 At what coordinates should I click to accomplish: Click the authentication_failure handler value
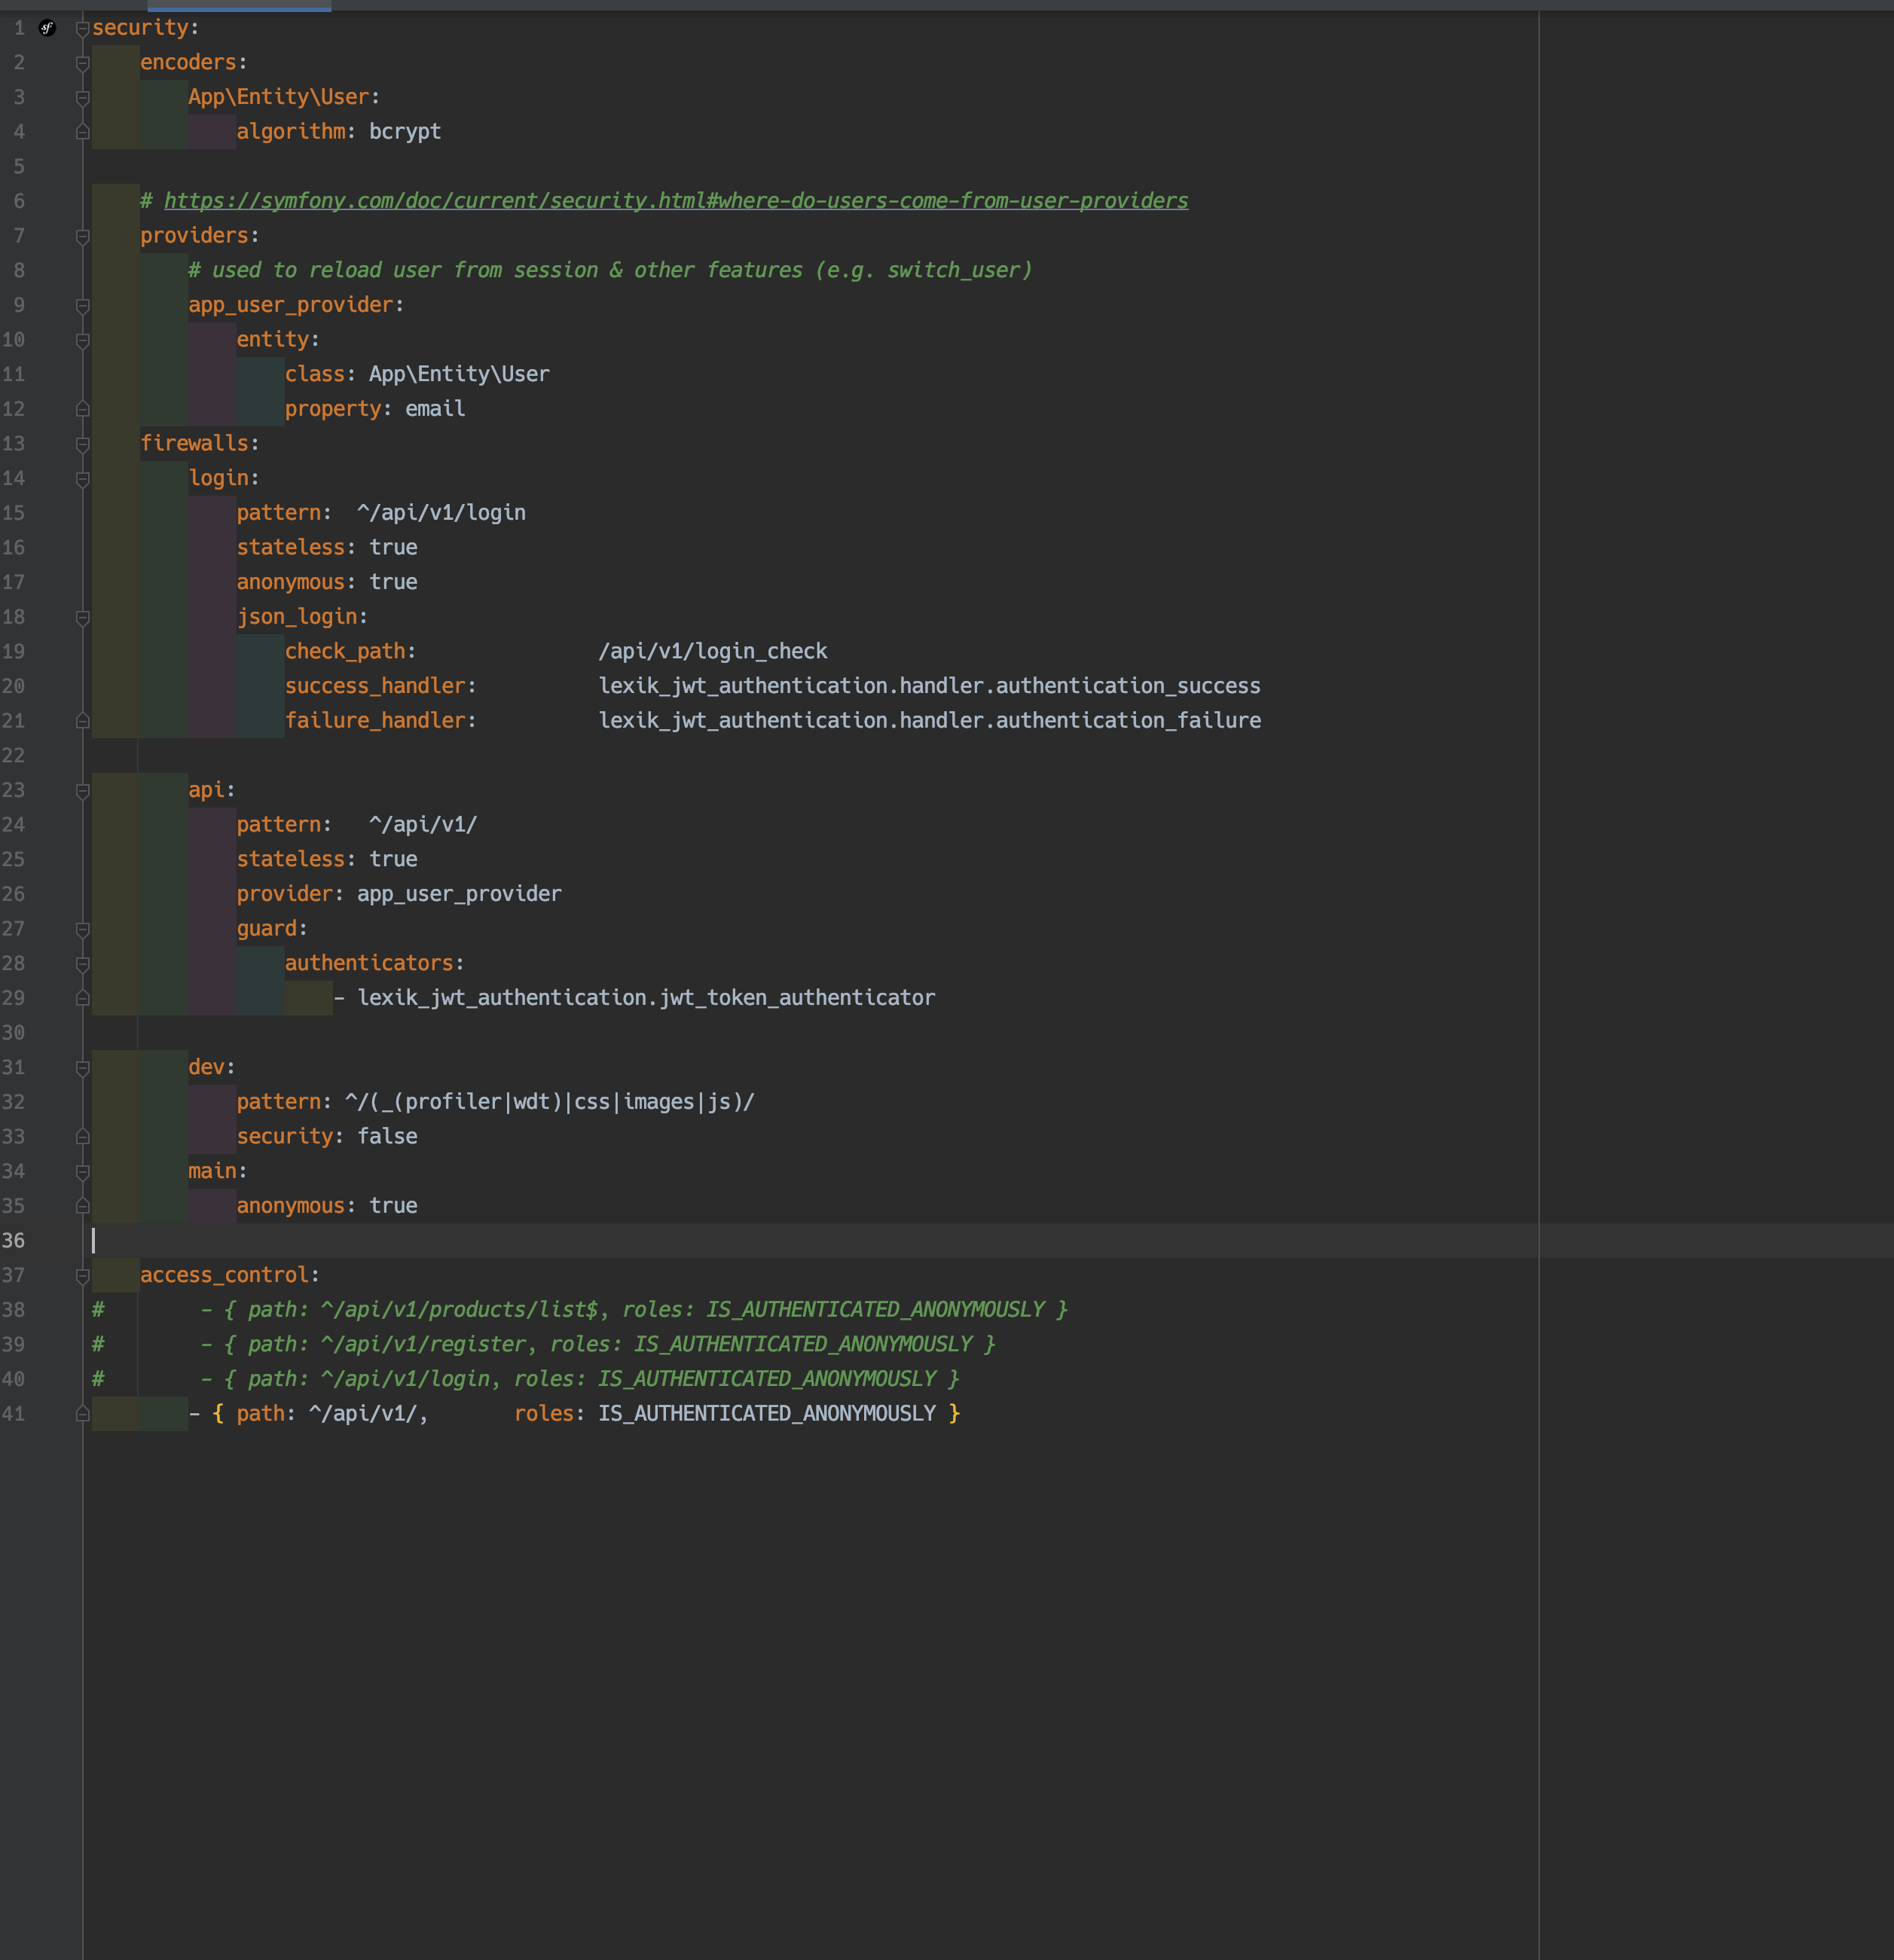point(929,721)
